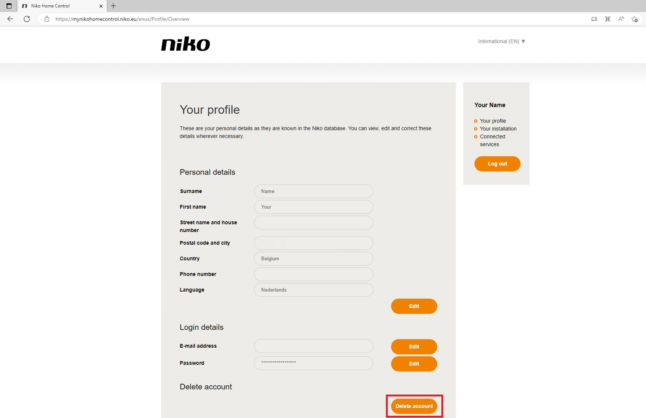Reload the page with refresh icon
This screenshot has width=646, height=418.
(27, 19)
